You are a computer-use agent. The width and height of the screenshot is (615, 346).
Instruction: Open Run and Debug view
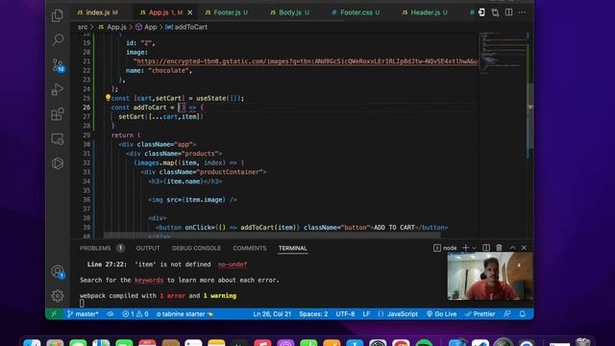click(x=58, y=89)
